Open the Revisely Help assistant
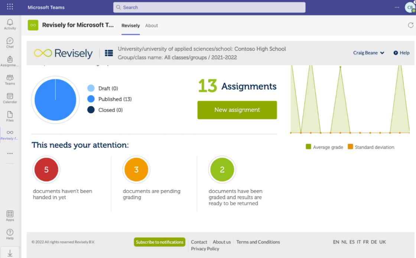The height and width of the screenshot is (258, 416). click(401, 53)
